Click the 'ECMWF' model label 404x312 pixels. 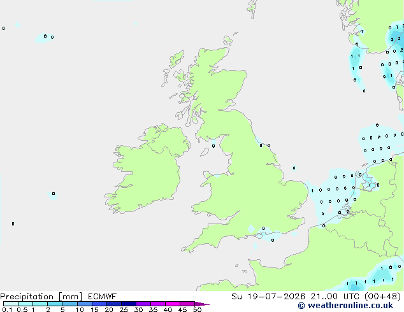pyautogui.click(x=103, y=297)
